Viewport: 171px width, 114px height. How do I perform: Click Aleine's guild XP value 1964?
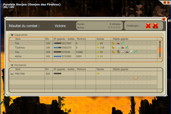tap(79, 56)
